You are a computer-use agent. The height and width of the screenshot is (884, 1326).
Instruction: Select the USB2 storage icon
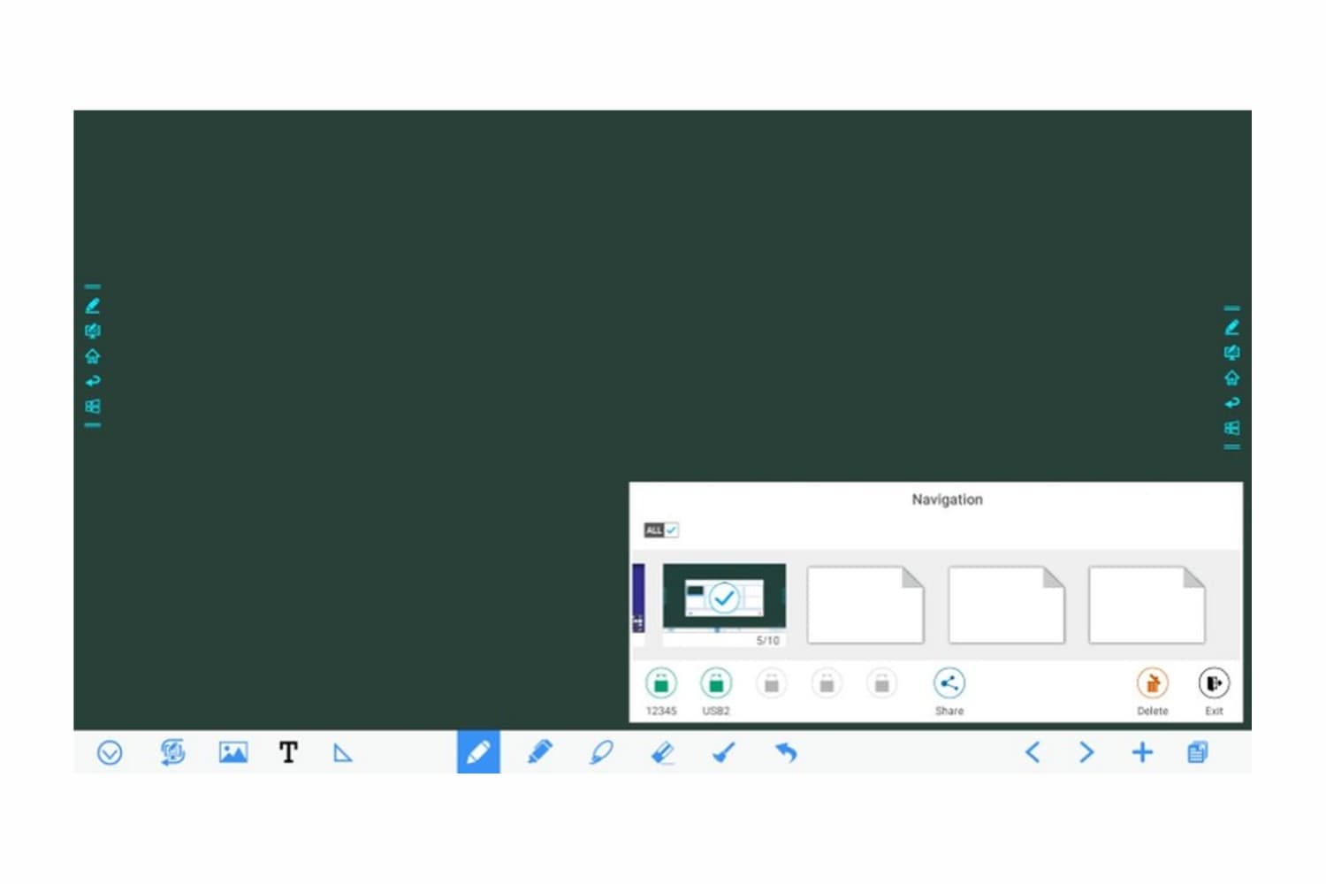(x=716, y=683)
